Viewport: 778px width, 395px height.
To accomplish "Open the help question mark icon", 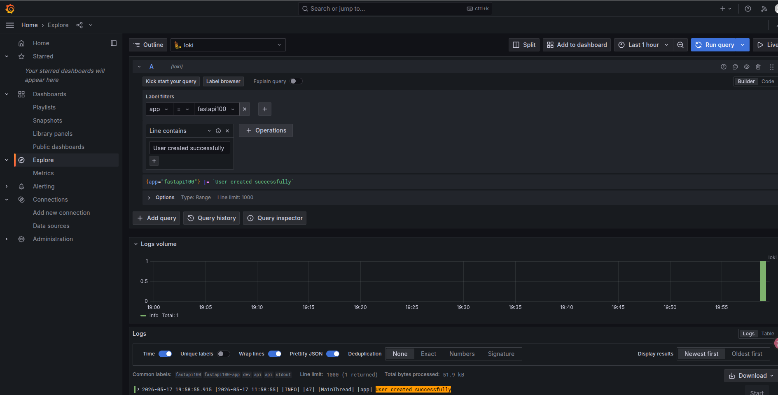I will pos(748,9).
